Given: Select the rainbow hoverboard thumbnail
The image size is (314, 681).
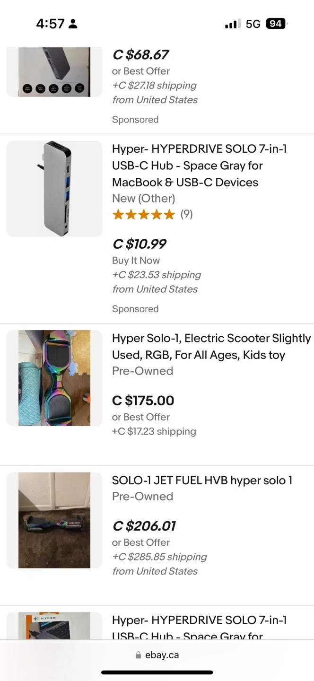Looking at the screenshot, I should click(54, 378).
